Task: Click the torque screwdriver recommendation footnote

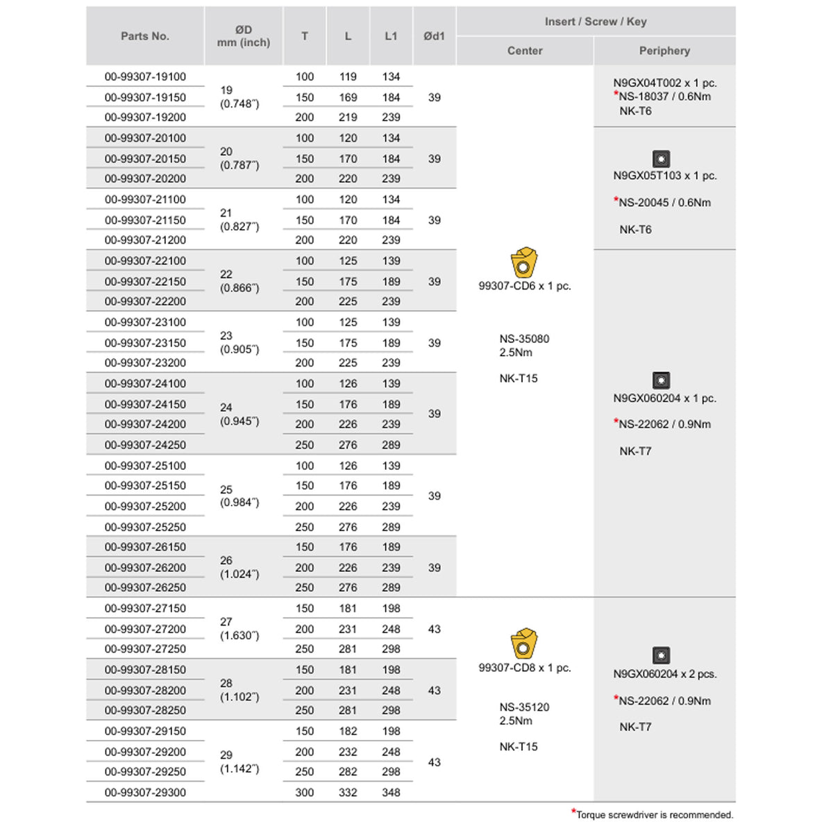Action: [652, 814]
